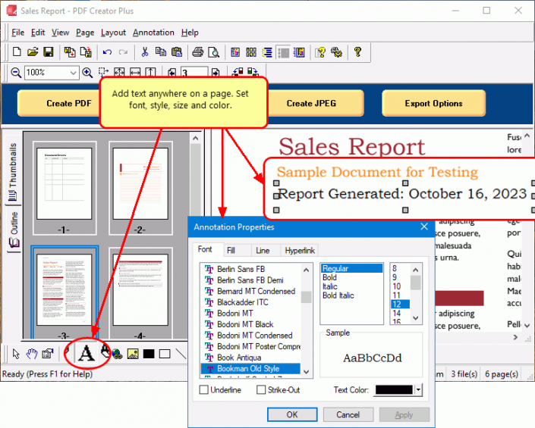Screen dimensions: 535x428
Task: Select the hyperlink globe tool
Action: [x=117, y=354]
